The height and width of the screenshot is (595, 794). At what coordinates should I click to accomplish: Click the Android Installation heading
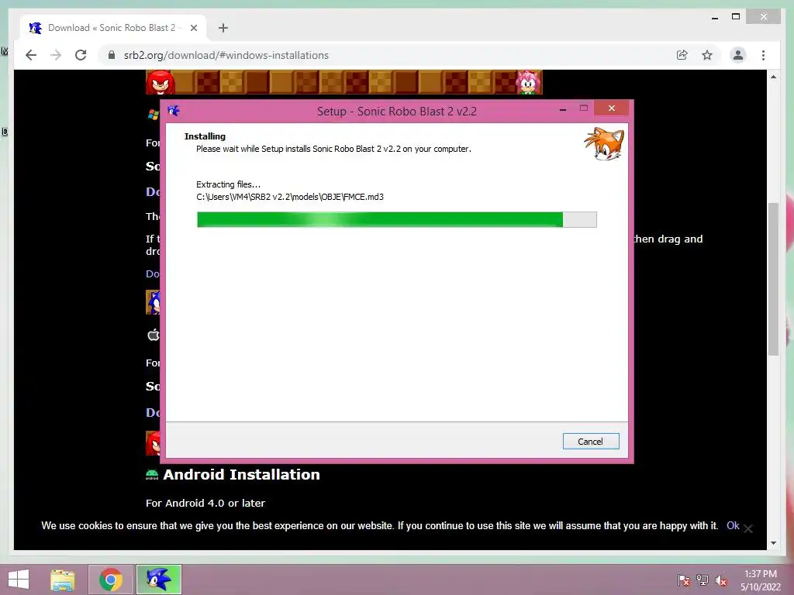click(242, 475)
